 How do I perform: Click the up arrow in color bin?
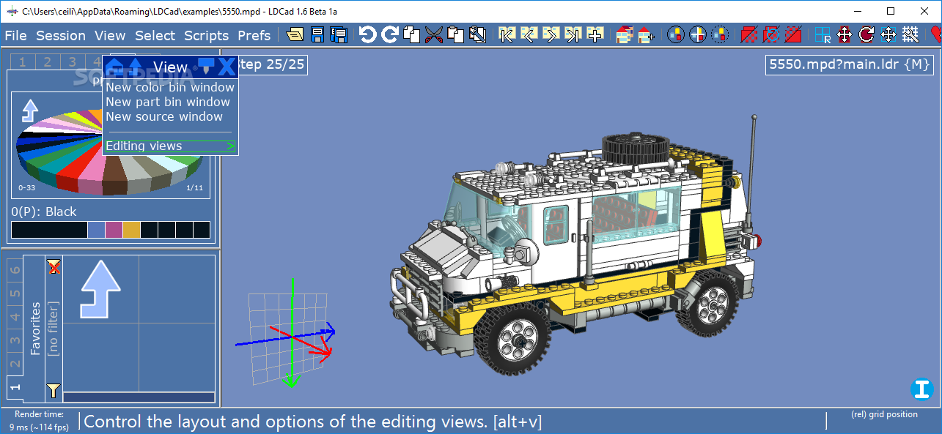[x=29, y=111]
